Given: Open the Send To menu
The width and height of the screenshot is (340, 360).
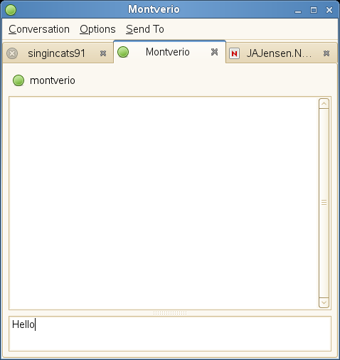Looking at the screenshot, I should coord(145,29).
